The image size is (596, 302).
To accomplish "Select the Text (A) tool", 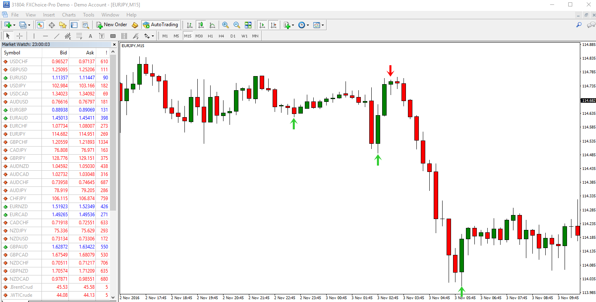I will 90,36.
